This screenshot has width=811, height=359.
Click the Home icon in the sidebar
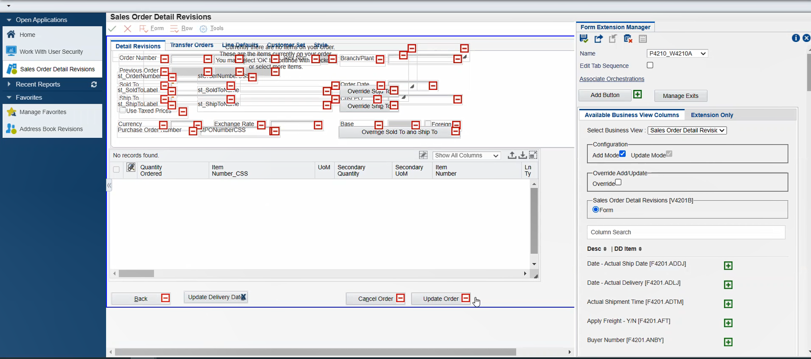(x=11, y=35)
